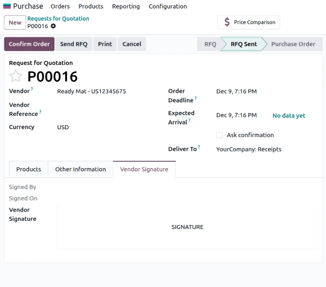This screenshot has width=326, height=287.
Task: Open the gear actions menu beside P00016
Action: pos(53,26)
